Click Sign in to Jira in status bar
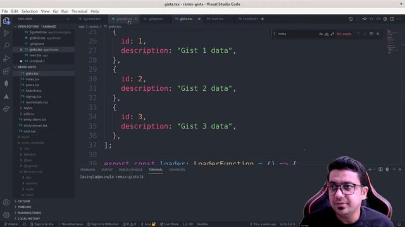Screen dimensions: 405x227 [42, 224]
